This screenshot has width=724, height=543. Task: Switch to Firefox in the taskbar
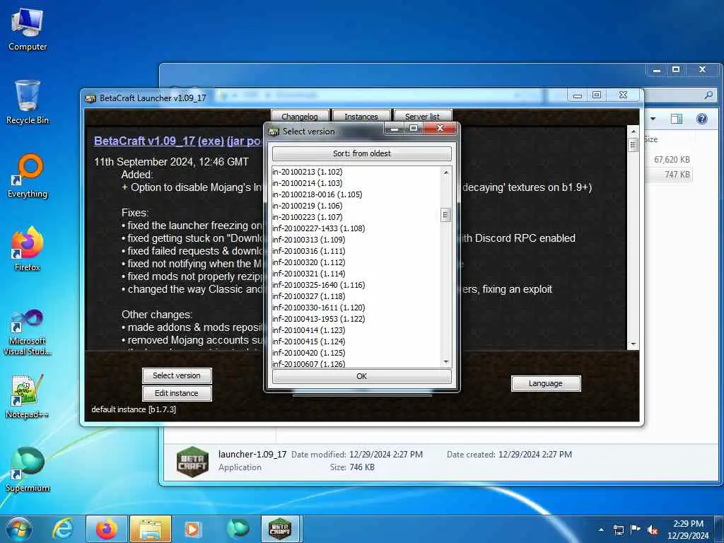click(106, 529)
